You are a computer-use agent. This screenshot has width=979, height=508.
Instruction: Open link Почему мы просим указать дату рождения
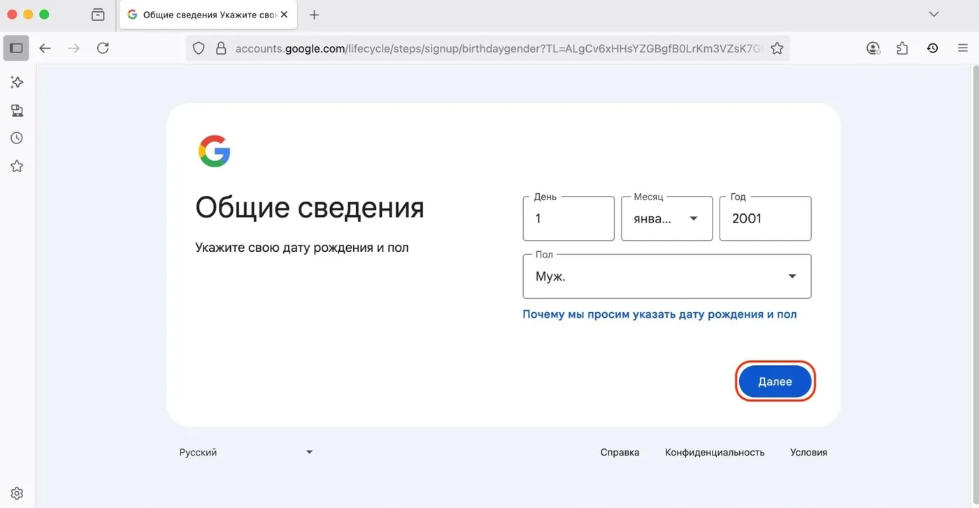click(659, 314)
